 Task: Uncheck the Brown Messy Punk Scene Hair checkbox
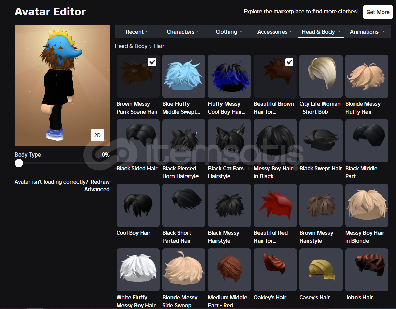[152, 62]
